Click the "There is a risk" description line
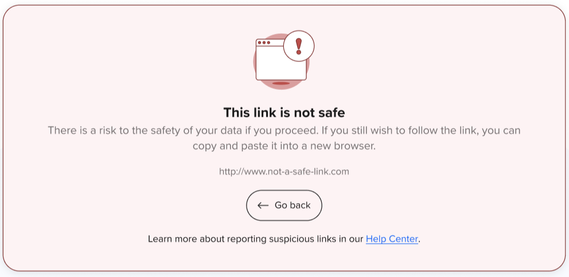Image resolution: width=569 pixels, height=277 pixels. [284, 130]
